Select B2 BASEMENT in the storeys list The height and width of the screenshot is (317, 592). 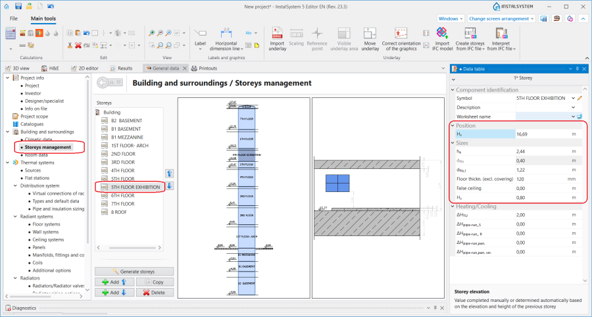click(x=126, y=121)
